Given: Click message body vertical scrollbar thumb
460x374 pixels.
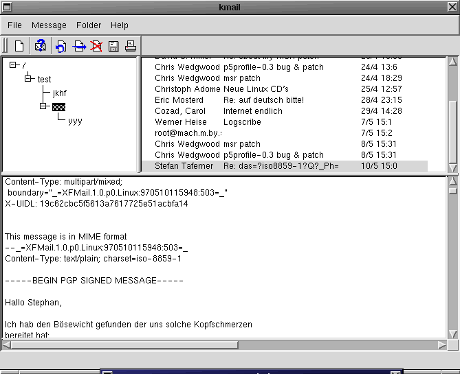Looking at the screenshot, I should click(x=453, y=191).
